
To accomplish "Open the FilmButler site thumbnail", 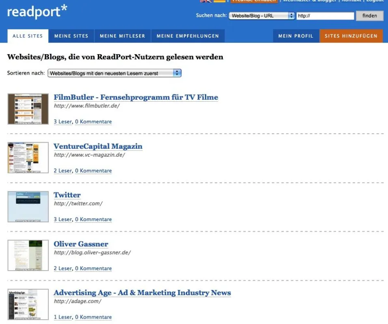I will (x=28, y=109).
